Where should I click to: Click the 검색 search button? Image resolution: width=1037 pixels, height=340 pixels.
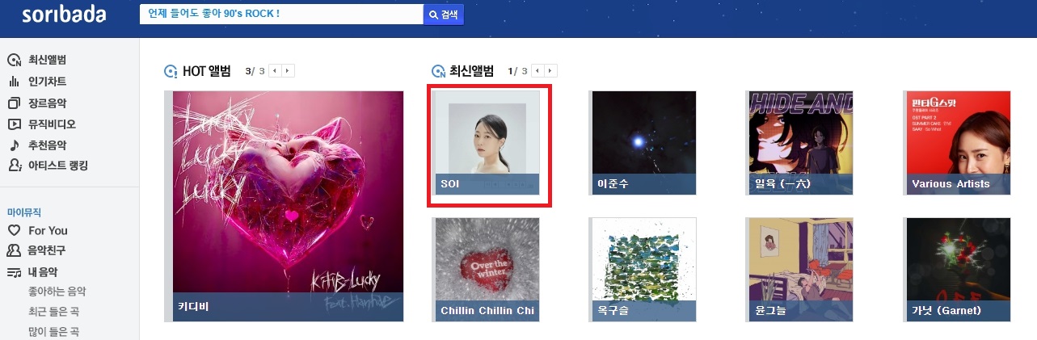444,15
